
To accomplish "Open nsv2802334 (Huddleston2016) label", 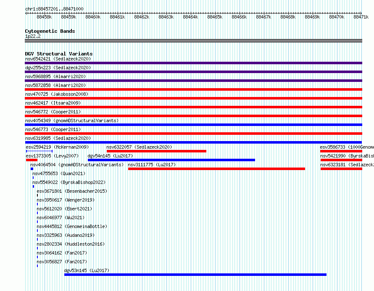I will coord(71,244).
